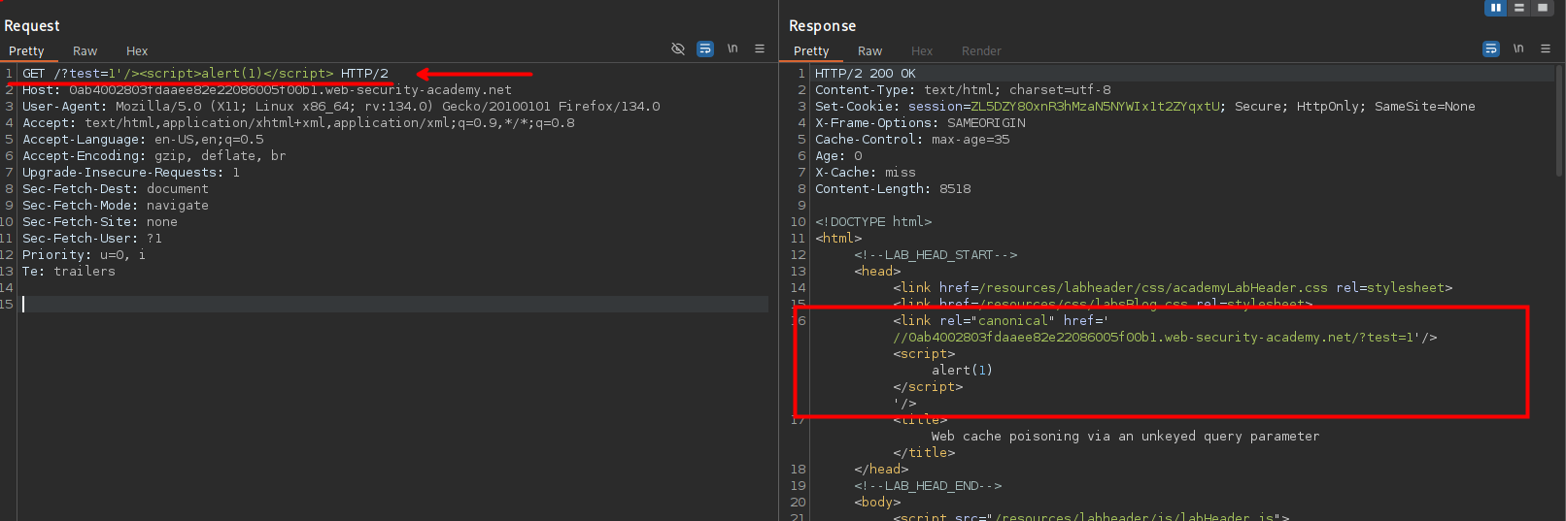The height and width of the screenshot is (521, 1566).
Task: Click the User-Agent header line
Action: 341,107
